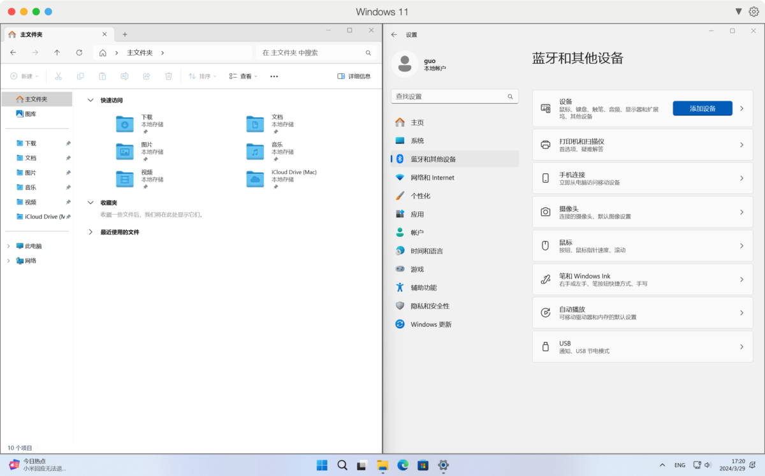Screen dimensions: 765x476
Task: Expand the 此电脑 tree node
Action: click(8, 246)
